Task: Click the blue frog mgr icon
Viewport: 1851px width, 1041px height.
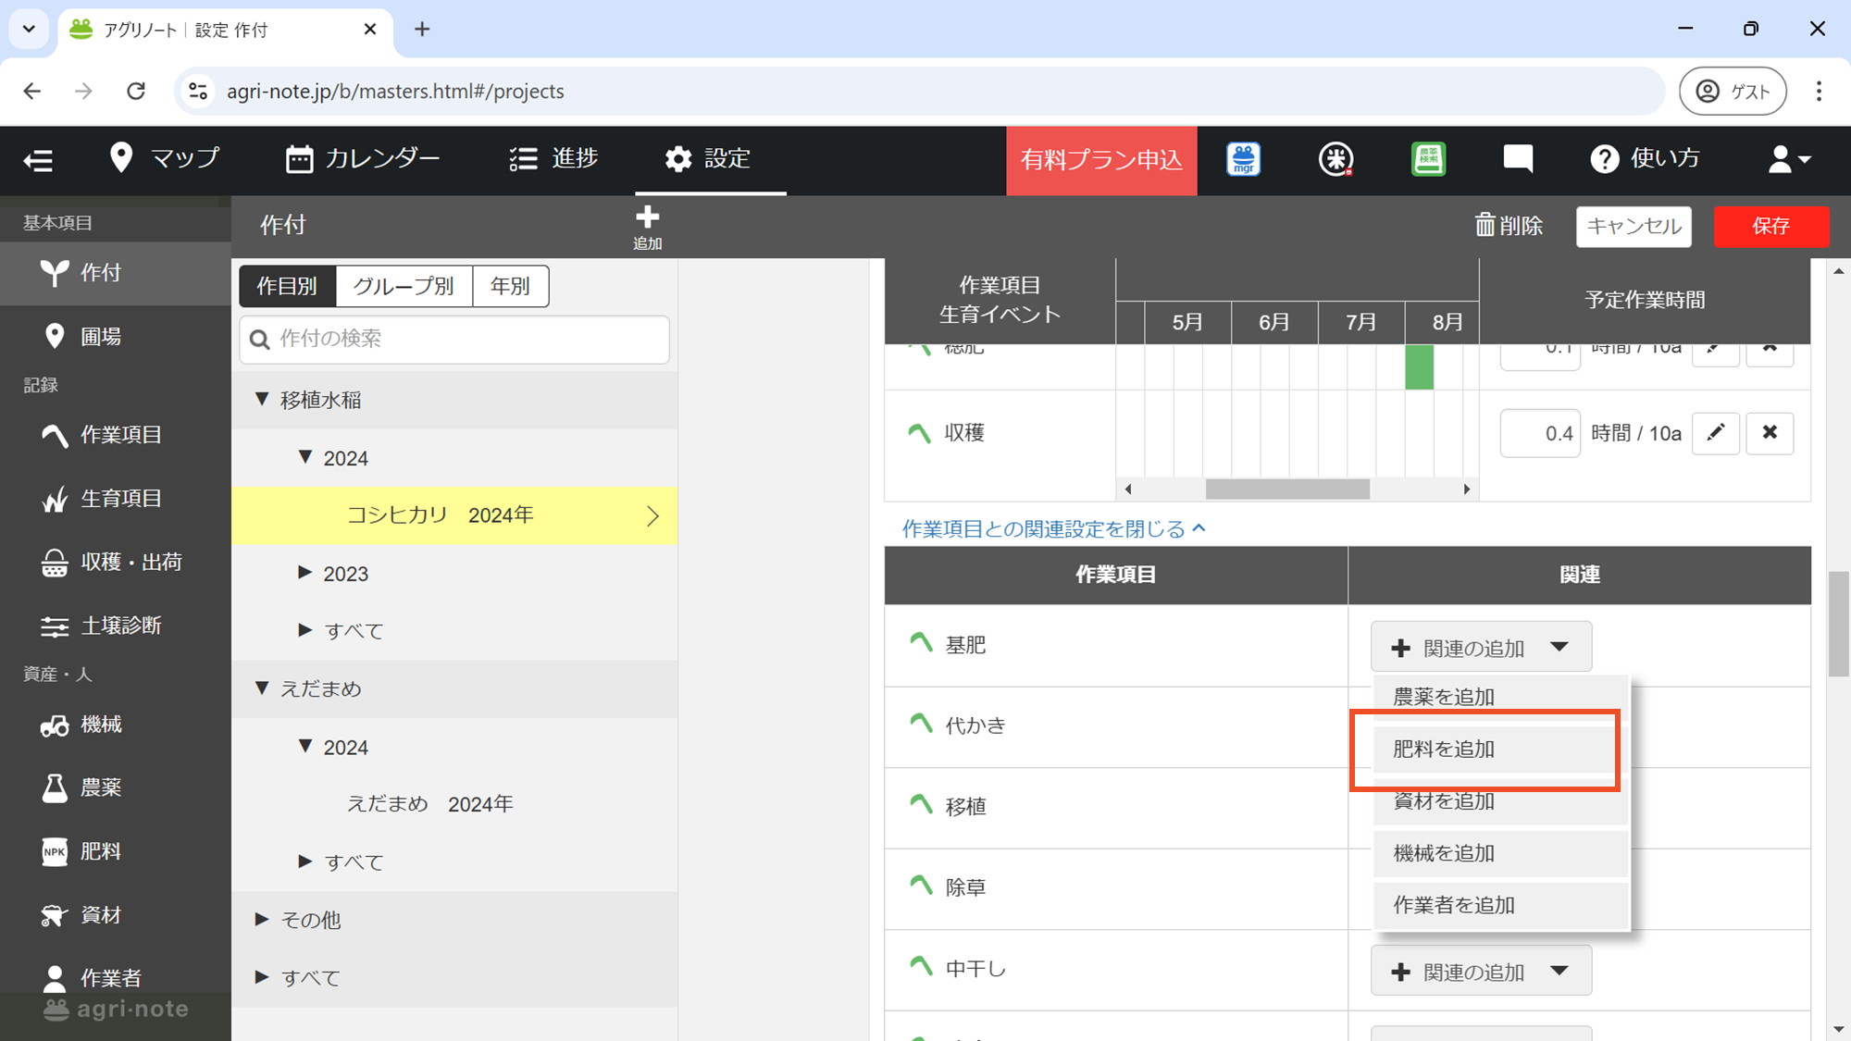Action: tap(1243, 159)
